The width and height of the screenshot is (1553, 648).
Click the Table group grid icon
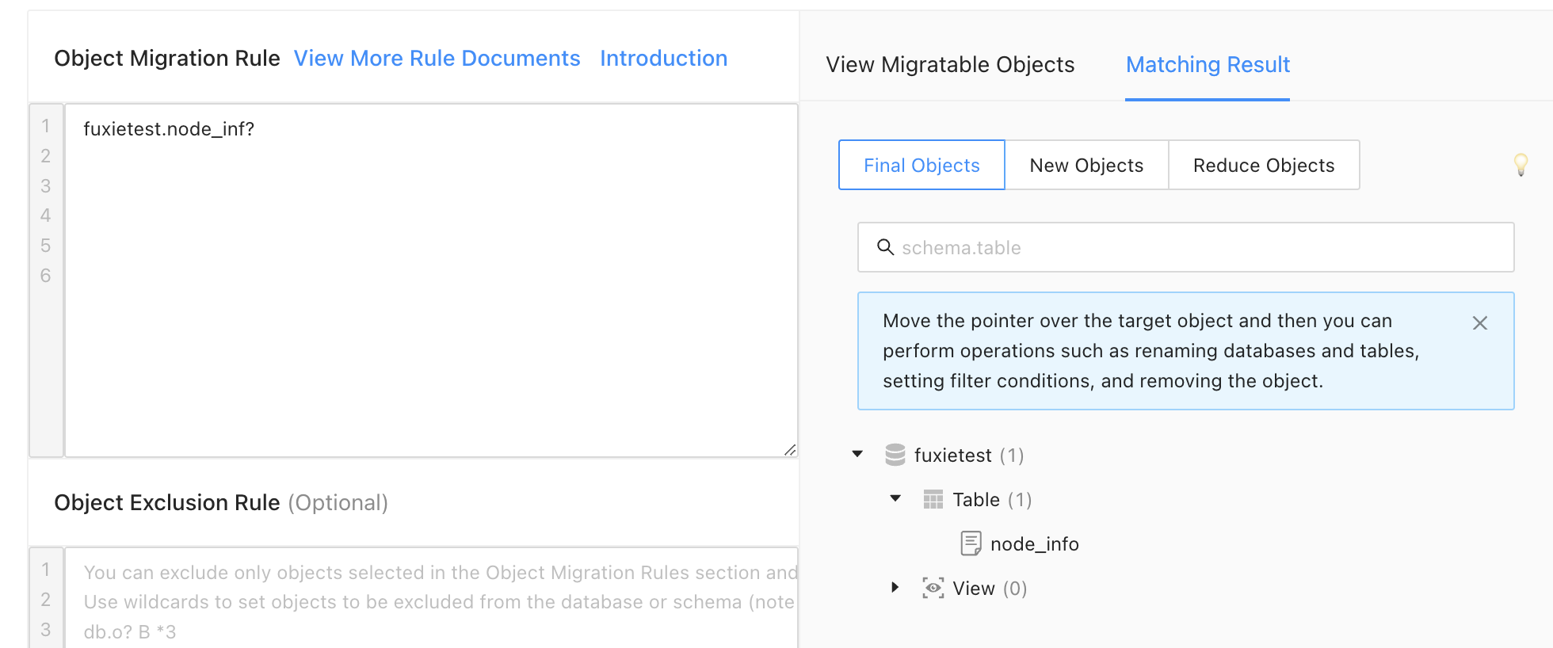(x=933, y=500)
